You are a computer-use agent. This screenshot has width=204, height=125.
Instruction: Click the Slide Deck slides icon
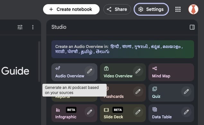tap(106, 110)
